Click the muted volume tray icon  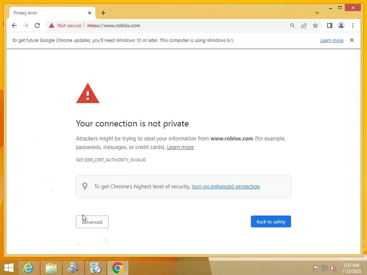[x=333, y=268]
